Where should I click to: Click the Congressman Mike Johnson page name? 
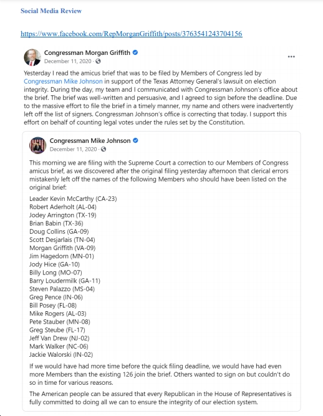[x=90, y=140]
